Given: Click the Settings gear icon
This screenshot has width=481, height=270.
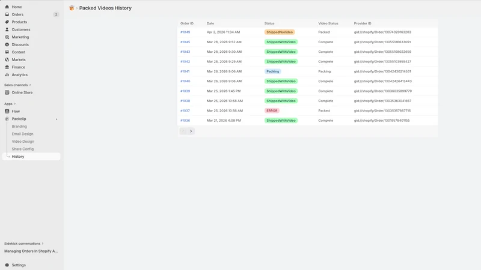Looking at the screenshot, I should pos(7,265).
